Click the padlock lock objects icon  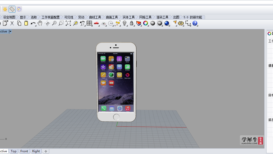point(132,23)
